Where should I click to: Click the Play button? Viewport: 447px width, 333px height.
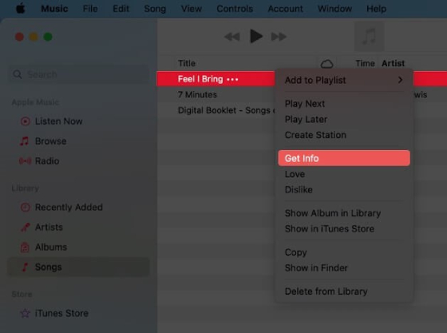[x=256, y=36]
